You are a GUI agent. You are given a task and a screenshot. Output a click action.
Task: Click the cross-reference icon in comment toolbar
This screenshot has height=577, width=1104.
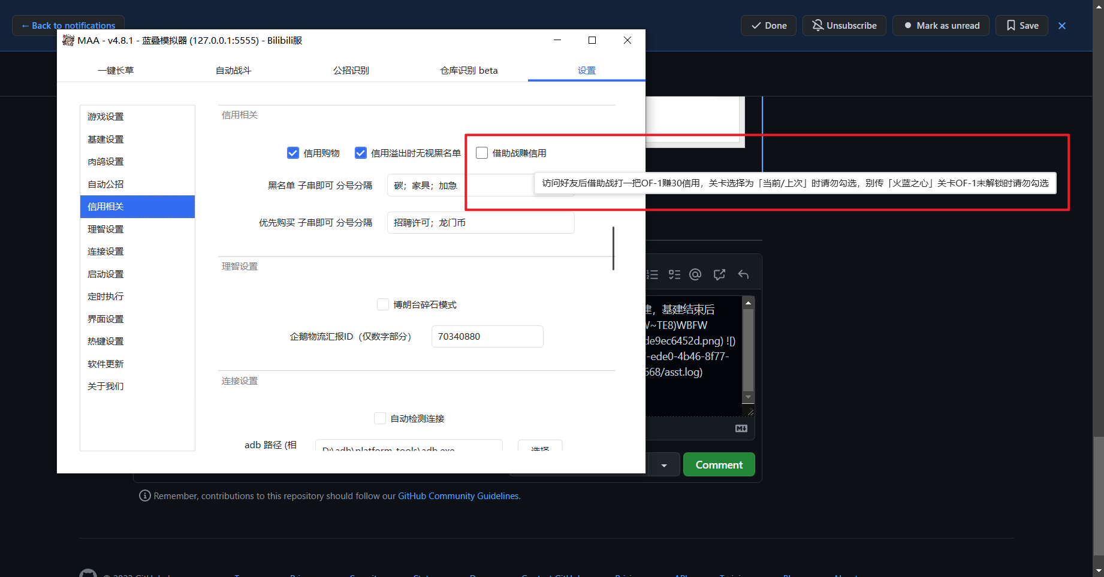tap(719, 274)
